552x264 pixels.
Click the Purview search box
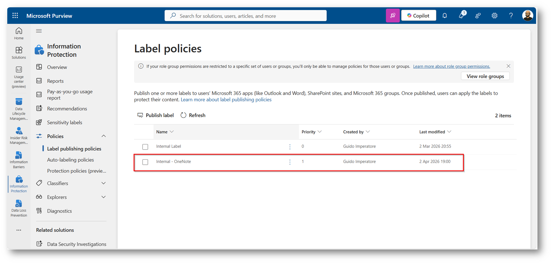pos(245,16)
